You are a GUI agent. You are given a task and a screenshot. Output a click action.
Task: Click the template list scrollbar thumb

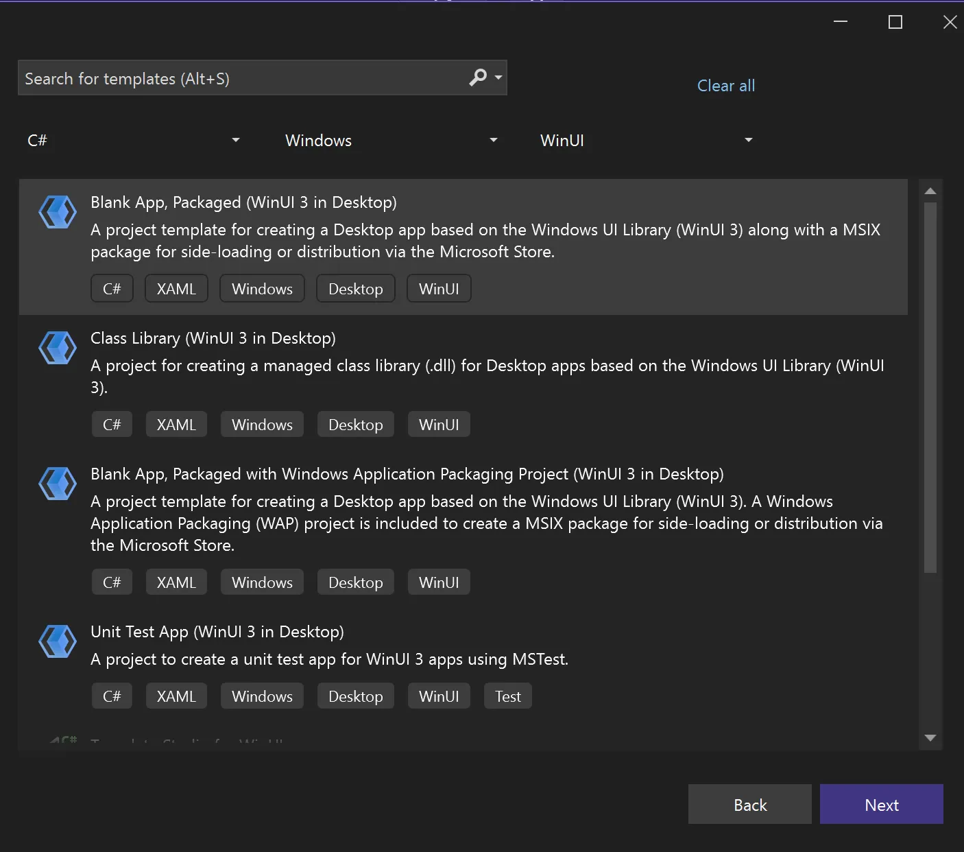point(930,384)
